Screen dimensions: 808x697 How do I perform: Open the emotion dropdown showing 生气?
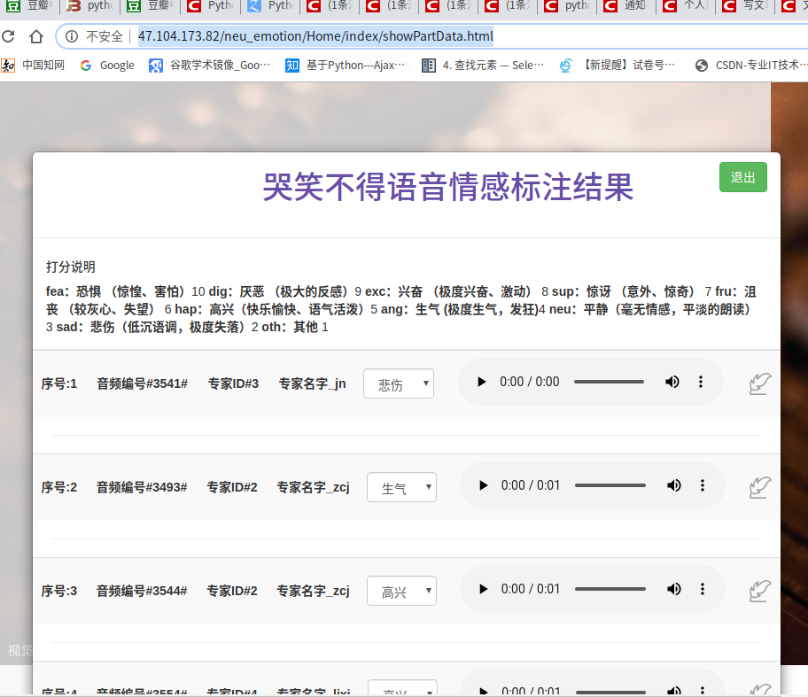pyautogui.click(x=401, y=487)
